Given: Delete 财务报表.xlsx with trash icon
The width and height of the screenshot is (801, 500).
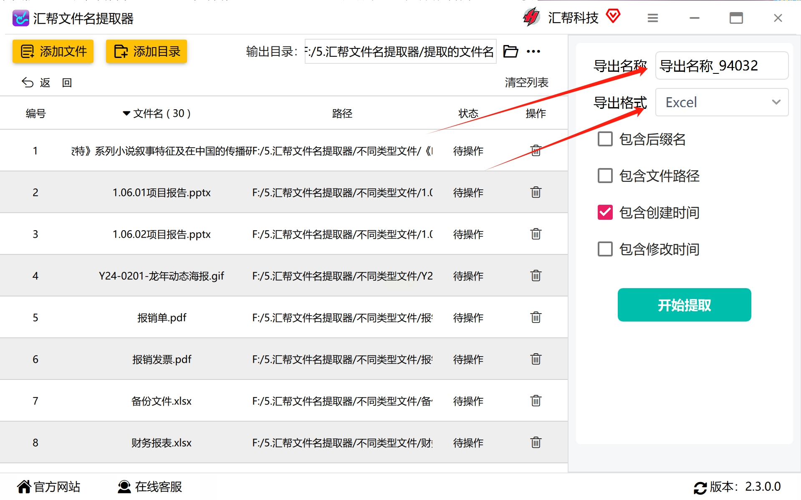Looking at the screenshot, I should tap(536, 442).
